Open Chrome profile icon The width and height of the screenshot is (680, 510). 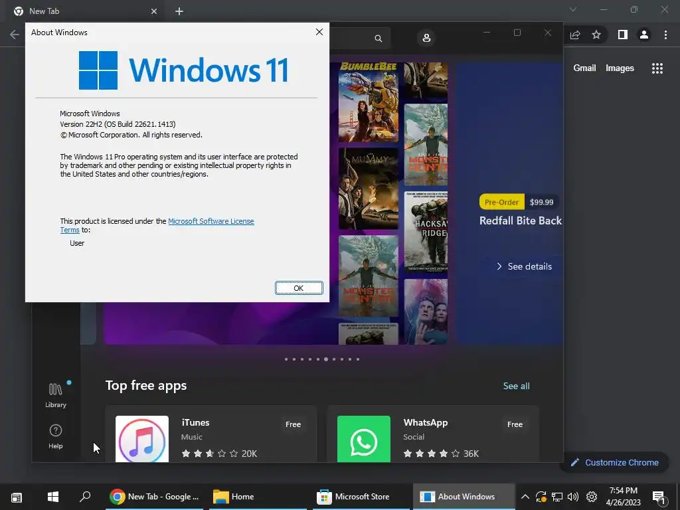click(x=644, y=35)
